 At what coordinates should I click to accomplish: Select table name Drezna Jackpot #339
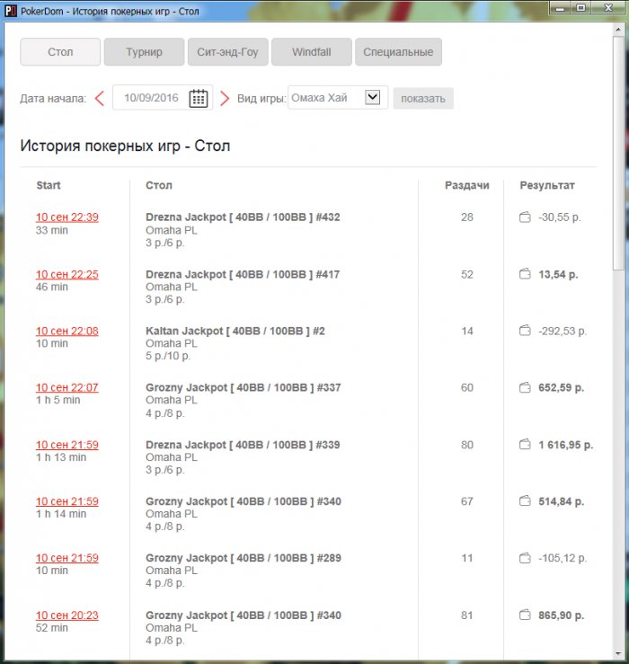(x=243, y=445)
